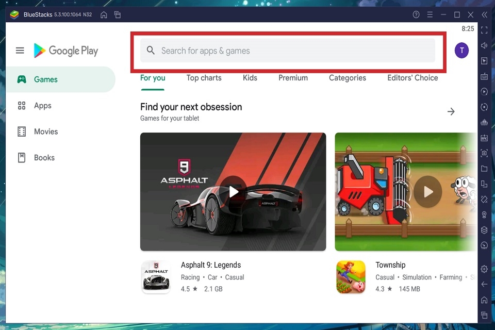Image resolution: width=495 pixels, height=330 pixels.
Task: Switch to the Editors' Choice tab
Action: pyautogui.click(x=412, y=78)
